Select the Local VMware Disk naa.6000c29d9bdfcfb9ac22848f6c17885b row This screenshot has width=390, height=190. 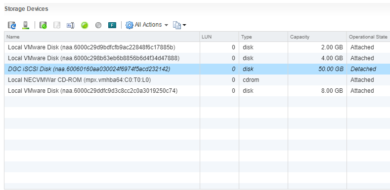(x=197, y=47)
